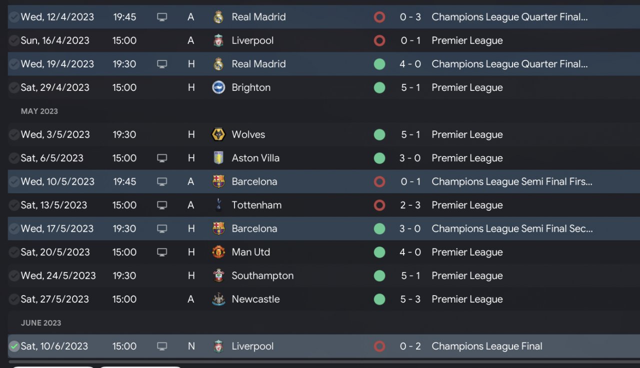Click the TV broadcast icon on the Aston Villa row
Image resolution: width=640 pixels, height=368 pixels.
coord(162,158)
